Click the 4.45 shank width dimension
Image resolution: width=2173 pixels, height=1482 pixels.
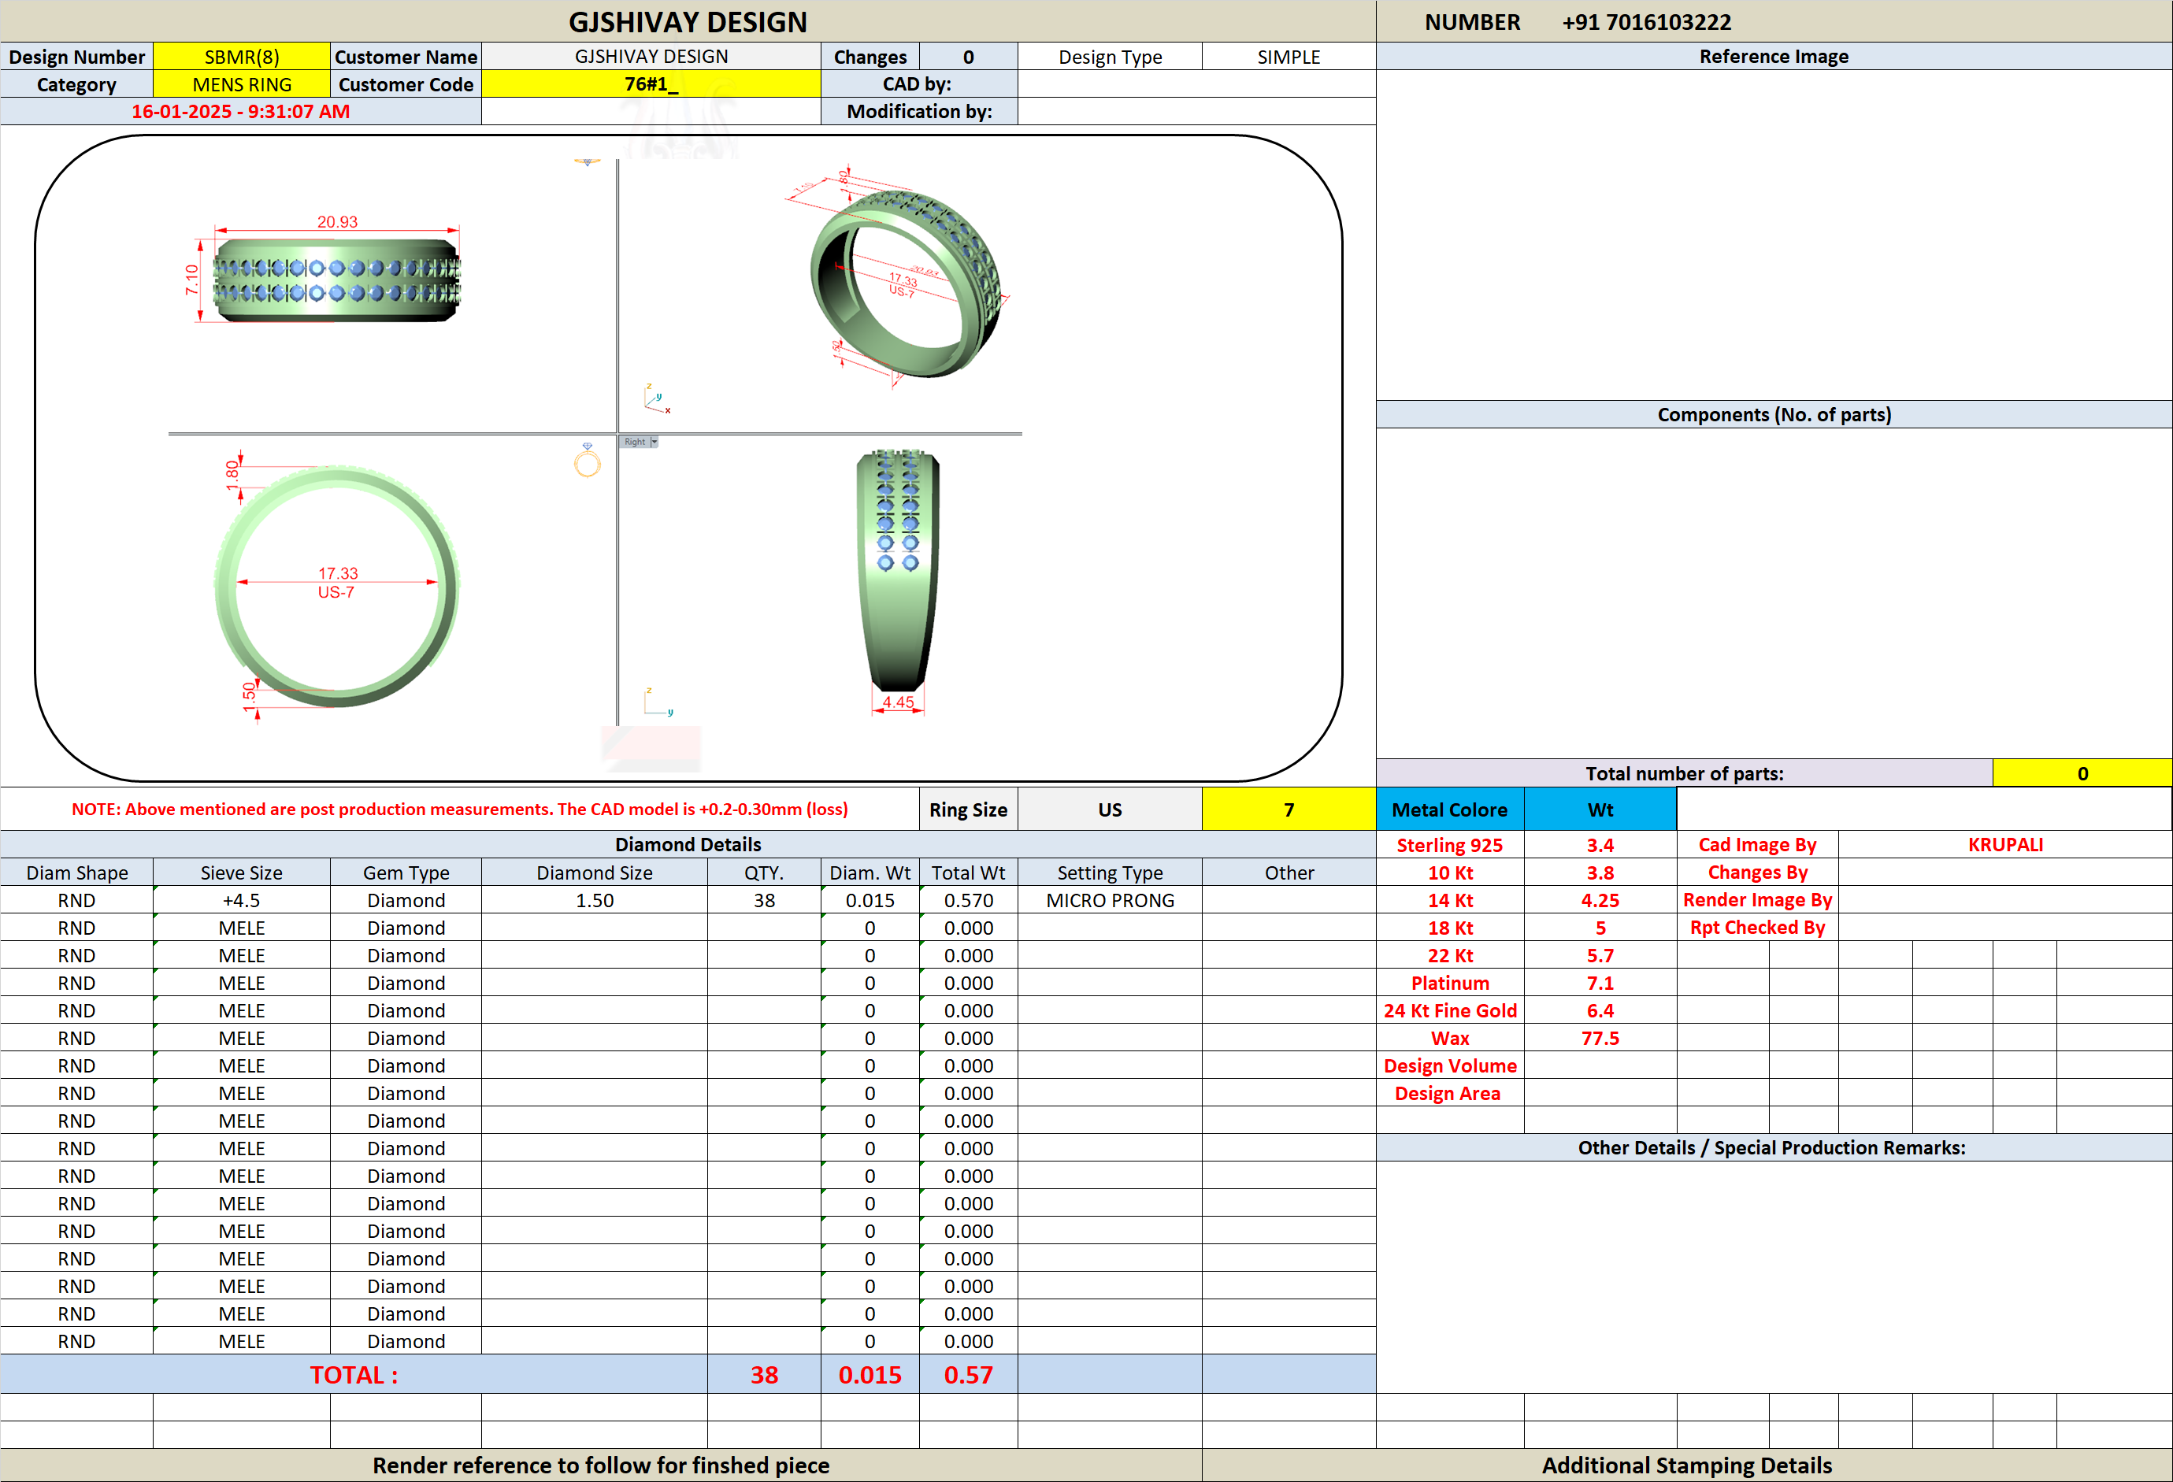[x=898, y=702]
